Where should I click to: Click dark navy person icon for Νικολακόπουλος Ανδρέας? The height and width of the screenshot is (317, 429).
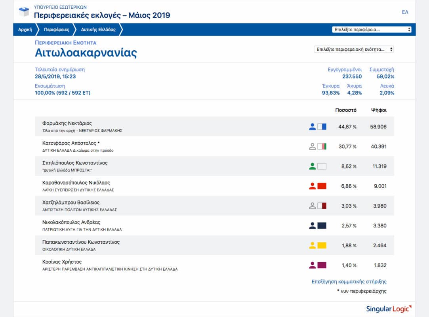313,226
